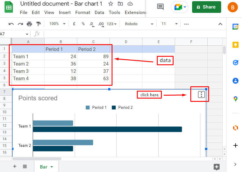Add a new sheet
This screenshot has width=242, height=172.
(15, 166)
